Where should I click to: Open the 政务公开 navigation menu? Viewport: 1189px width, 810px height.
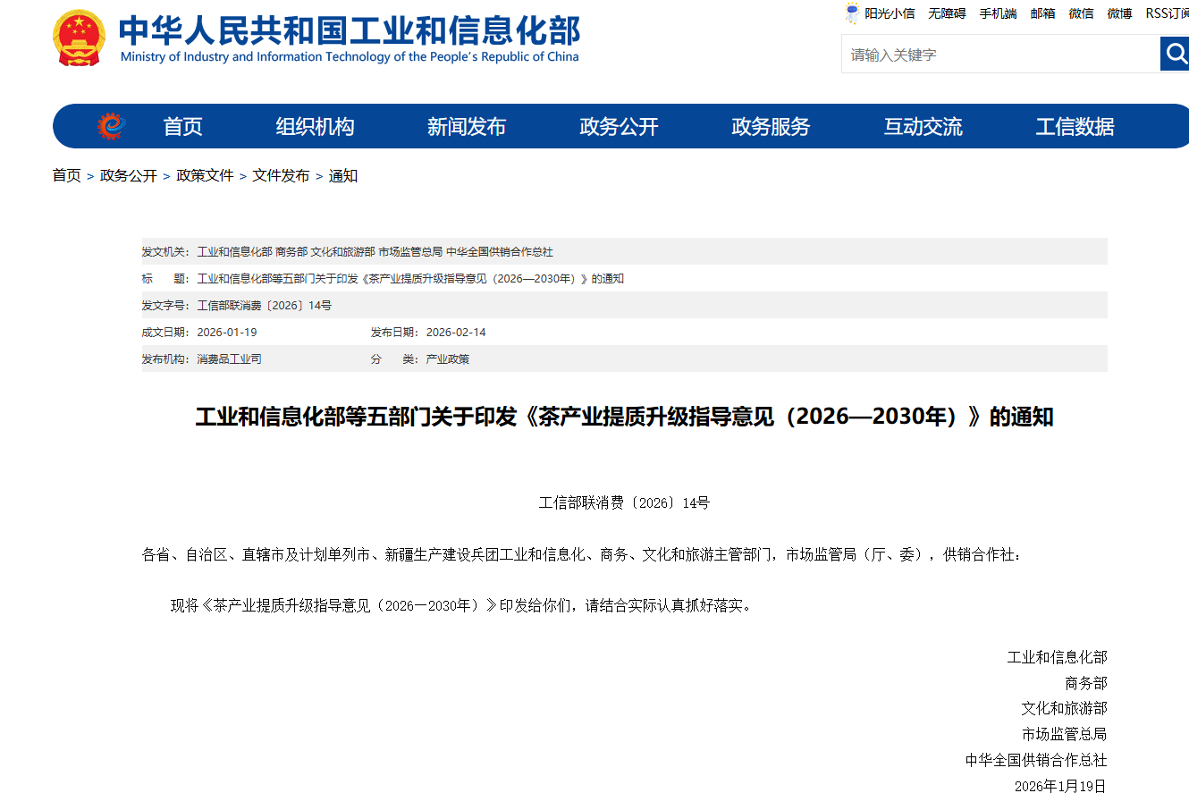tap(619, 127)
